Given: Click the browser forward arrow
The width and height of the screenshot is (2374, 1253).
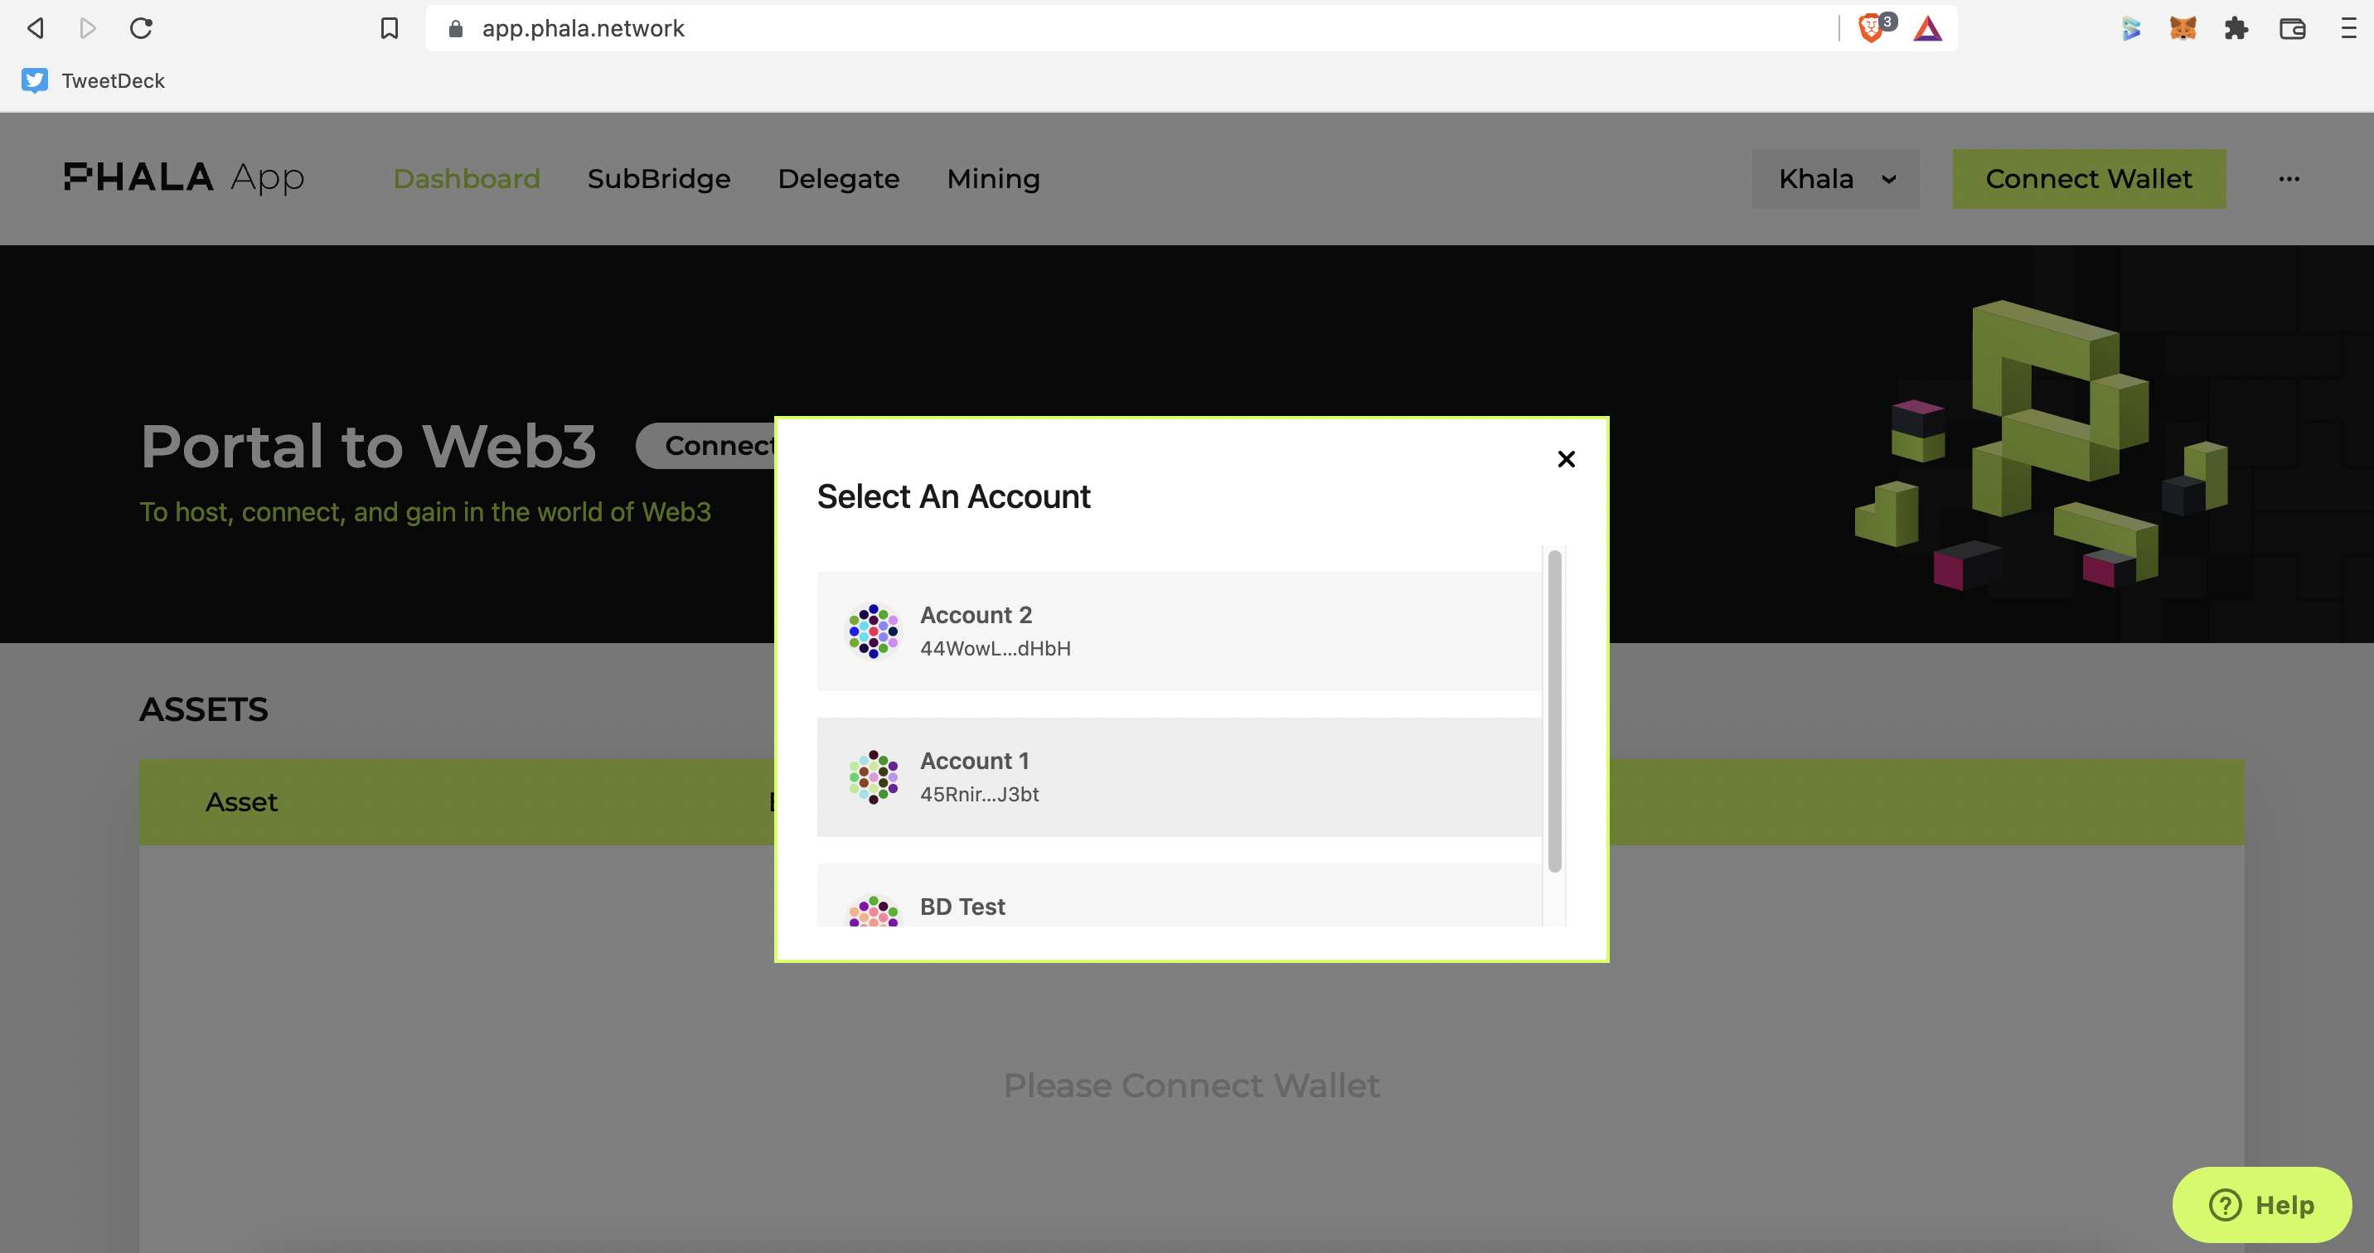Looking at the screenshot, I should [88, 28].
